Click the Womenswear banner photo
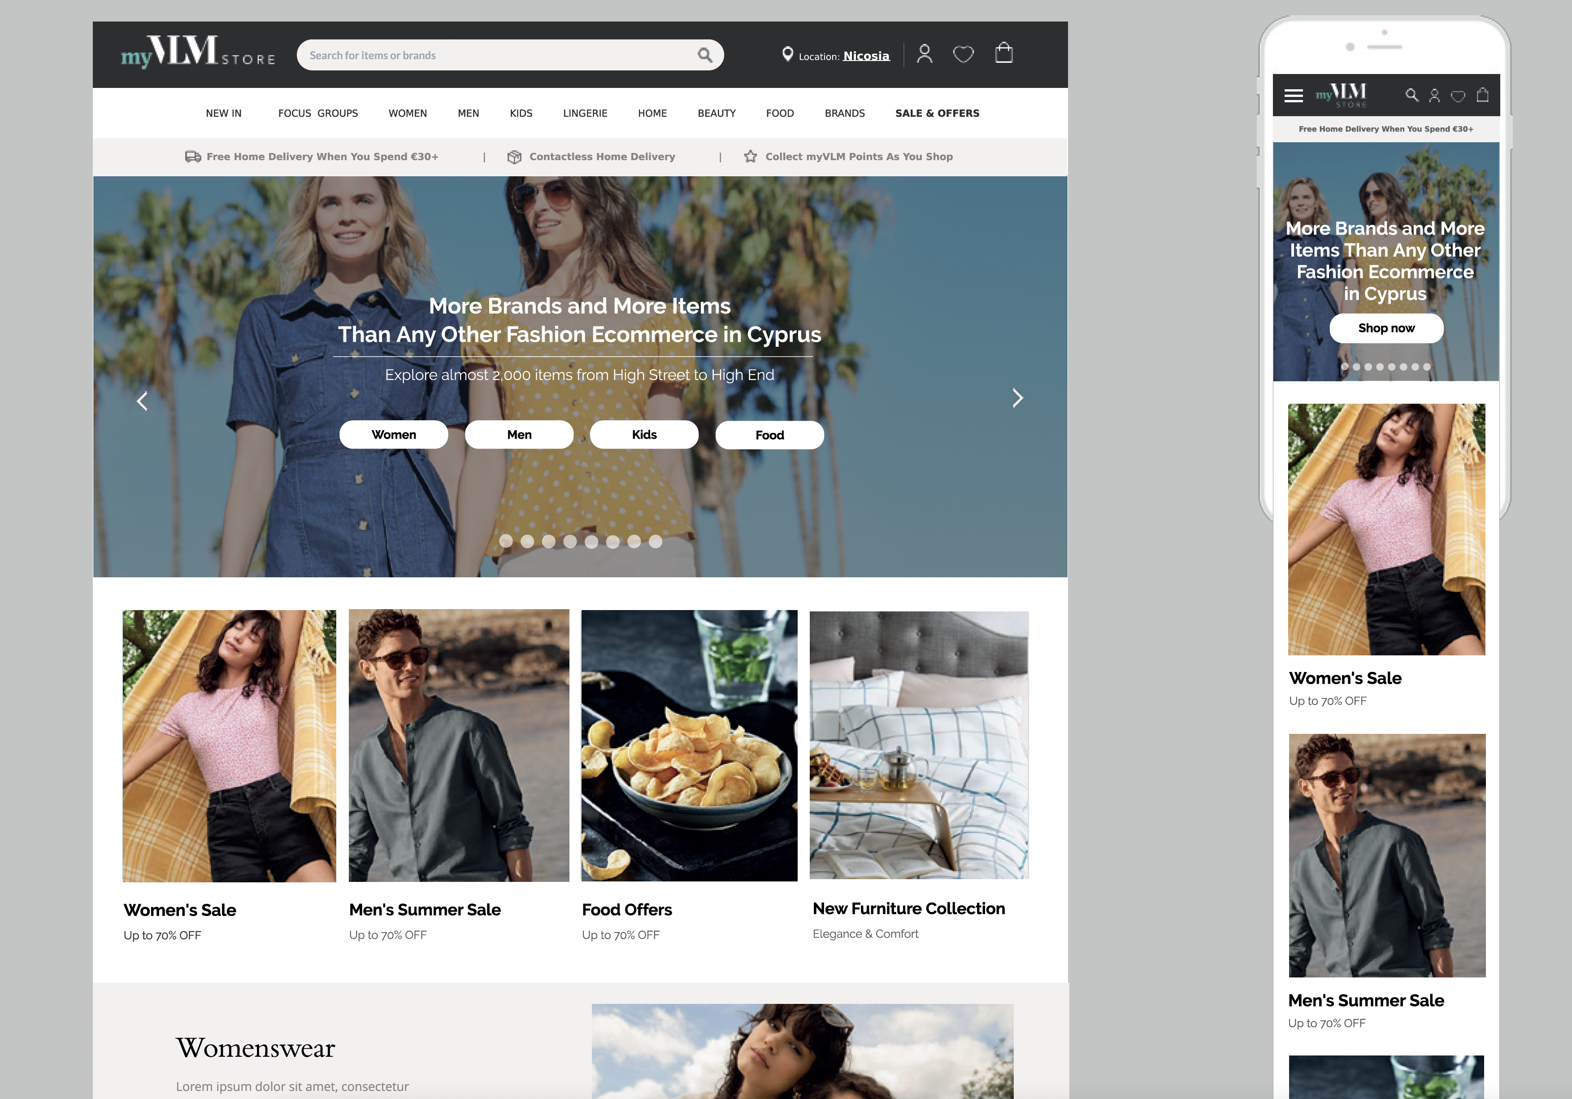Screen dimensions: 1572x1099 (803, 1051)
